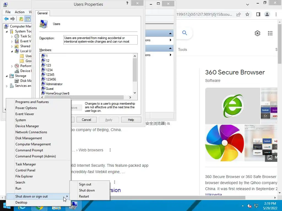Collapse the Storage tree node
282x211 pixels.
tap(7, 76)
